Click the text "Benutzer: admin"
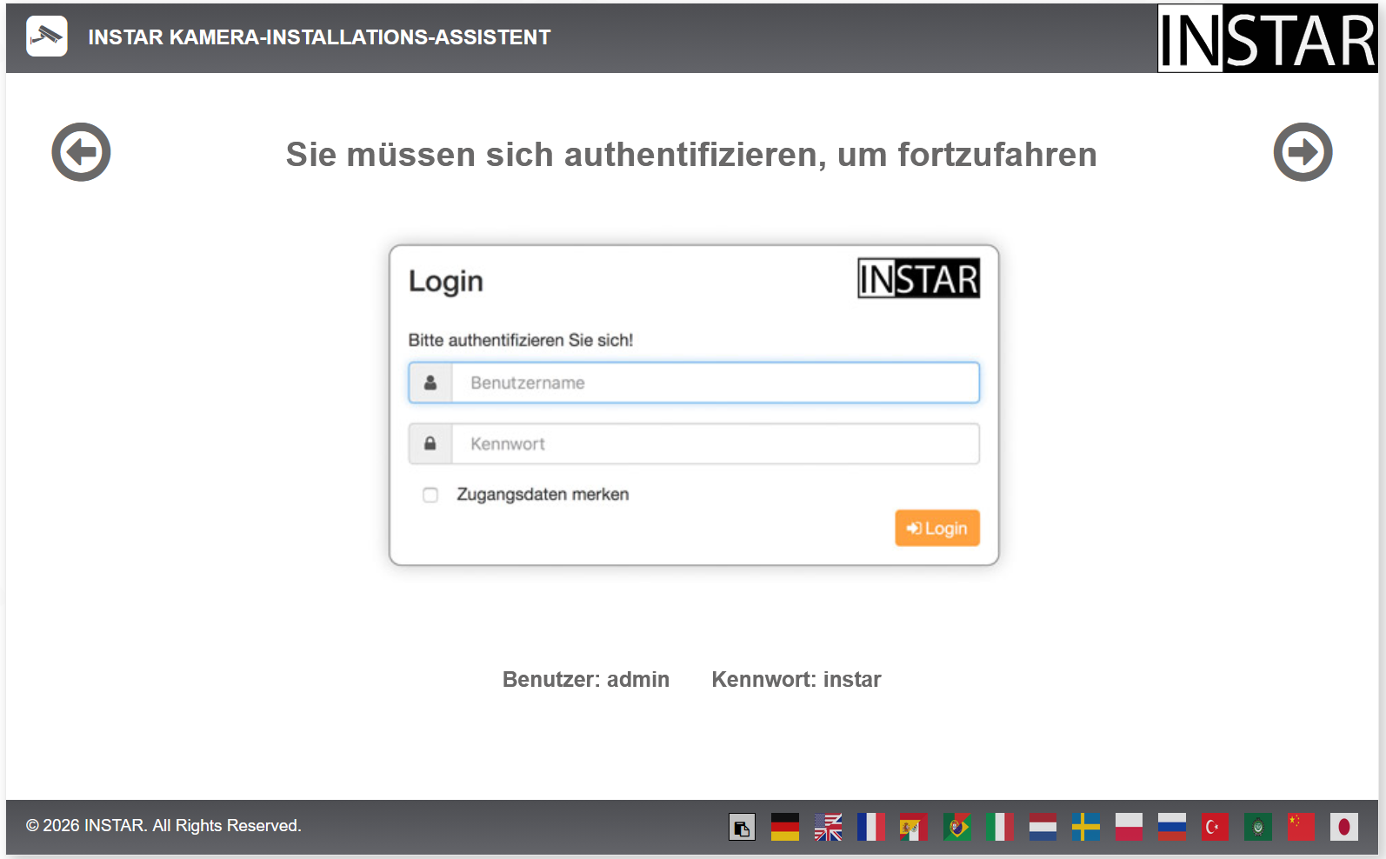Screen dimensions: 1386x859 point(586,679)
